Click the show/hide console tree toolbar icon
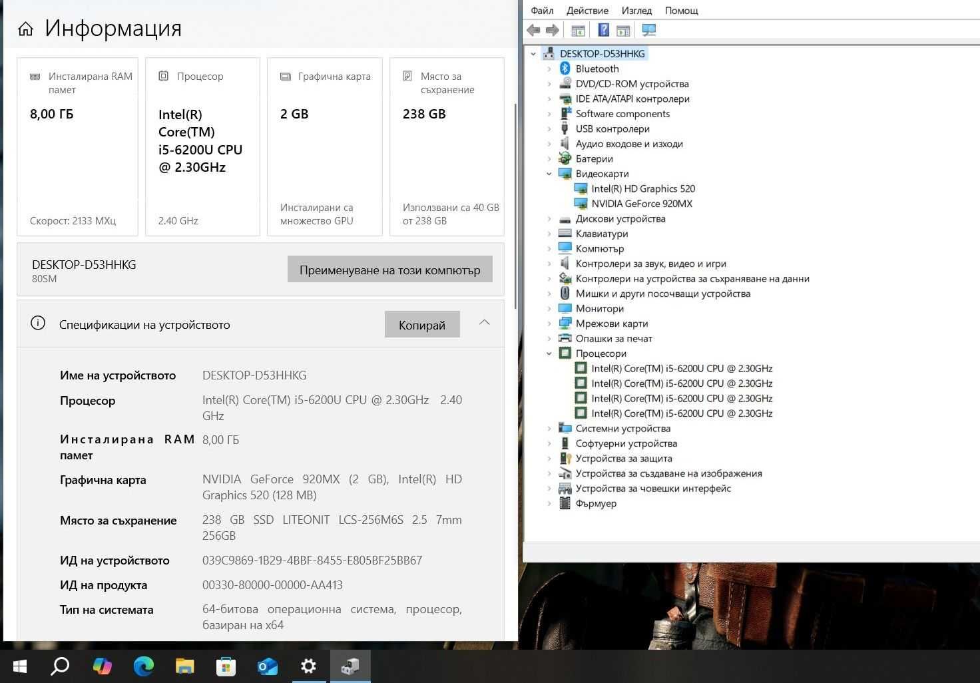 tap(578, 30)
